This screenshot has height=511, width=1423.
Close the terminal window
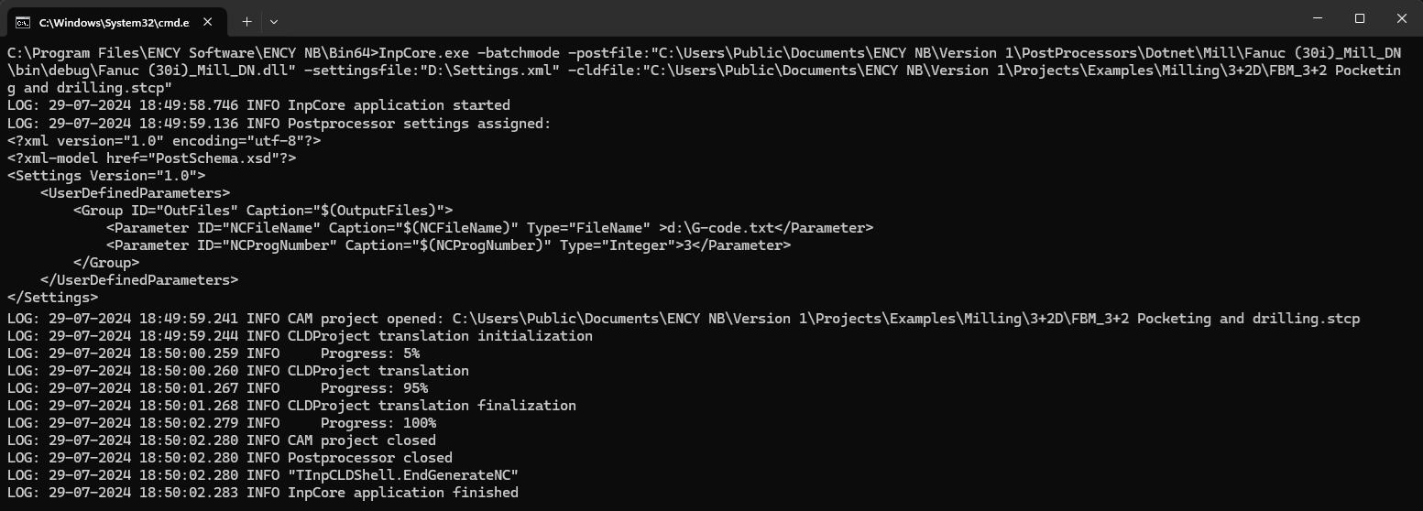(x=1401, y=18)
